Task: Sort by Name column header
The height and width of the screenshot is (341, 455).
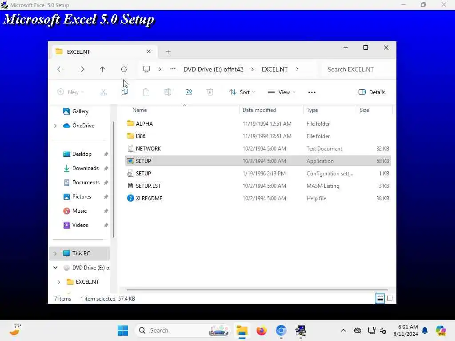Action: (140, 110)
